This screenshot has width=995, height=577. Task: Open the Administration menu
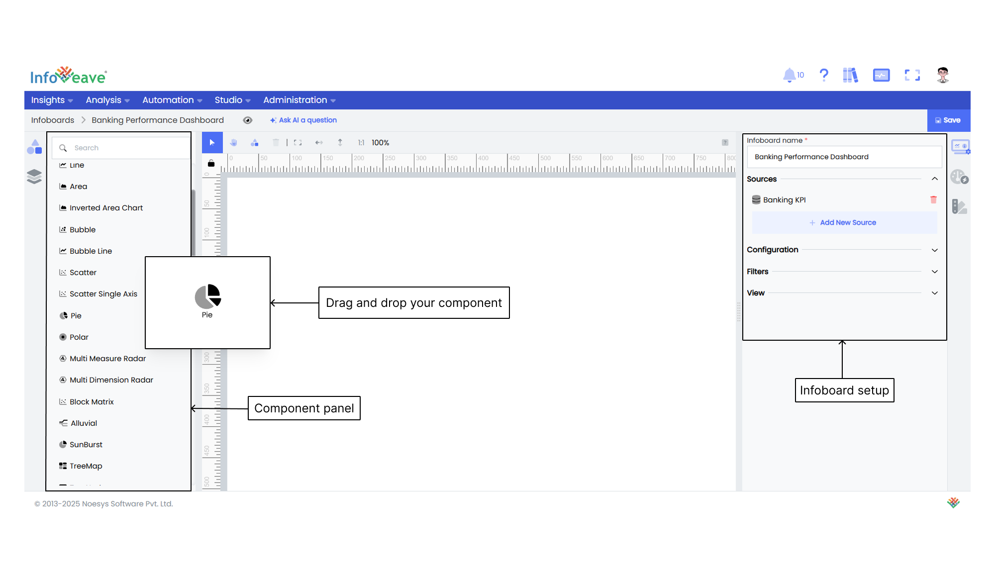click(299, 100)
